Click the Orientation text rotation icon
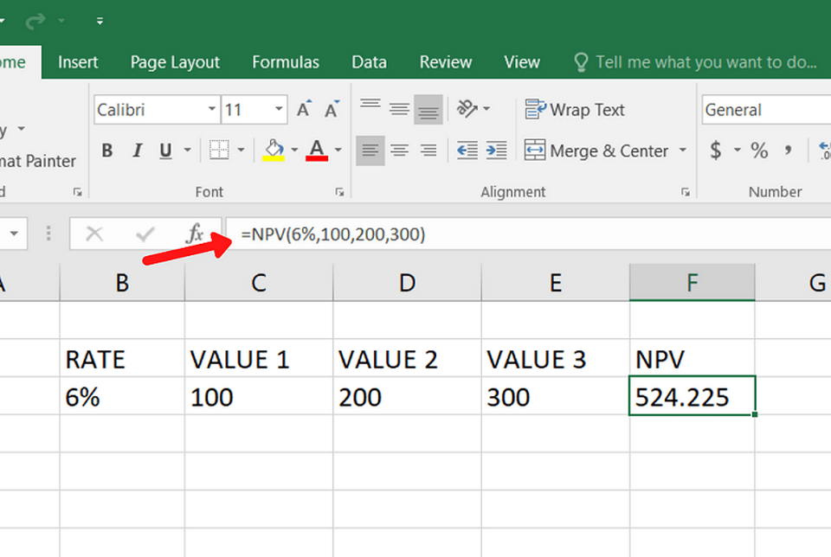 click(x=467, y=109)
